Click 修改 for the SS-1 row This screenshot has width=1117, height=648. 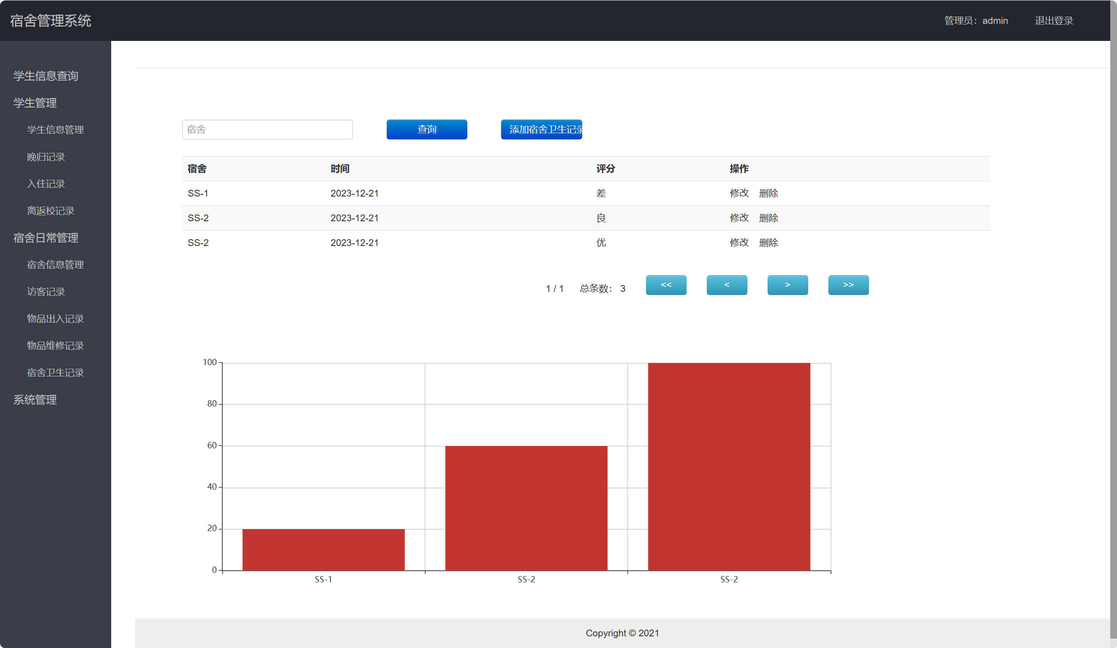pyautogui.click(x=739, y=193)
